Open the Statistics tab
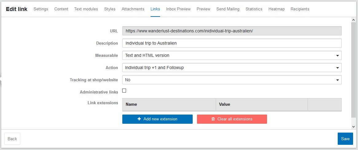Image resolution: width=358 pixels, height=150 pixels. 254,9
